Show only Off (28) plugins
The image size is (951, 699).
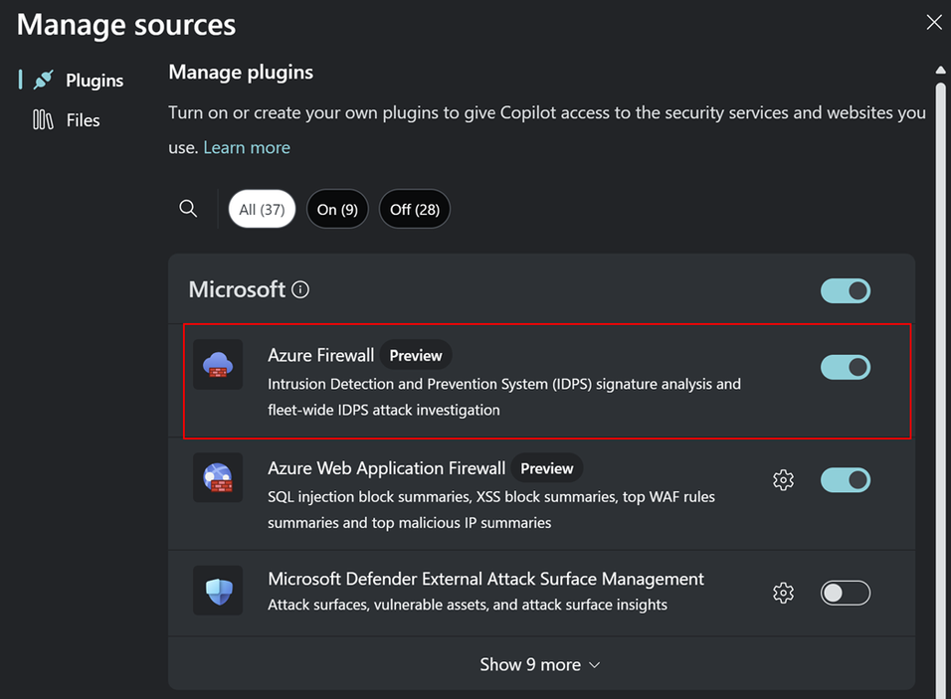point(415,210)
